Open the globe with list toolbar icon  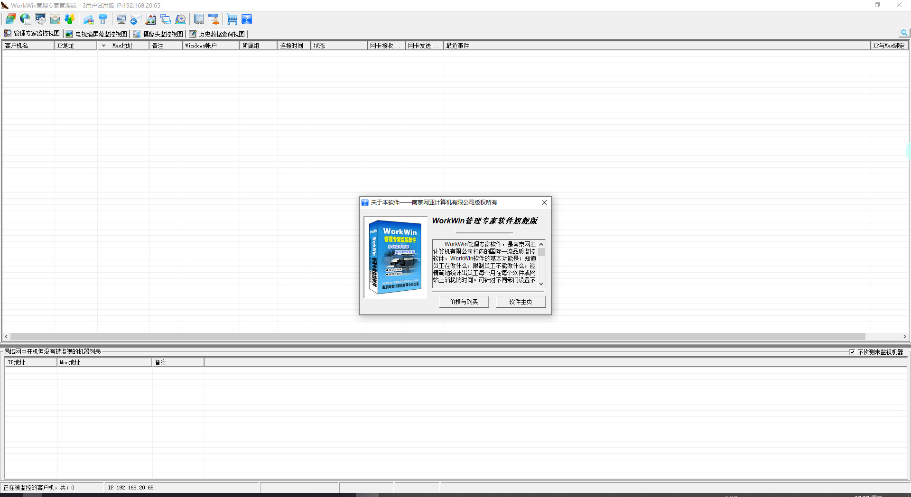pyautogui.click(x=26, y=19)
